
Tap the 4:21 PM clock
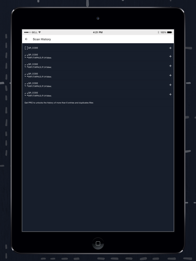tap(98, 32)
